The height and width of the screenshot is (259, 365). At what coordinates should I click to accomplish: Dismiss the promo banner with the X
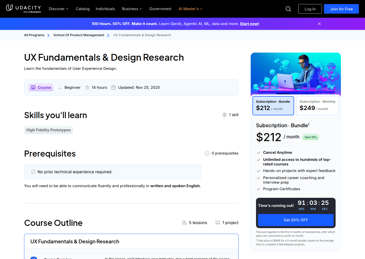click(319, 24)
